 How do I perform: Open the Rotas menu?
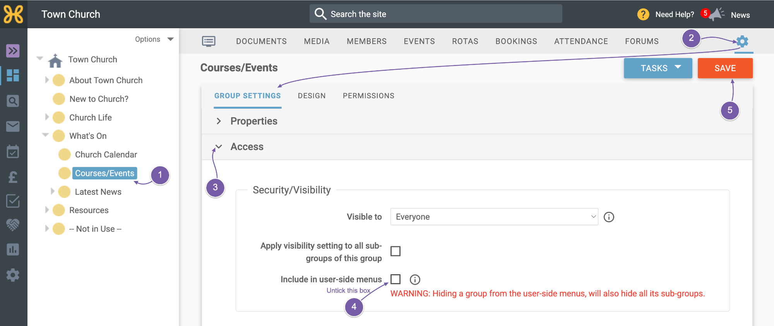[x=465, y=41]
